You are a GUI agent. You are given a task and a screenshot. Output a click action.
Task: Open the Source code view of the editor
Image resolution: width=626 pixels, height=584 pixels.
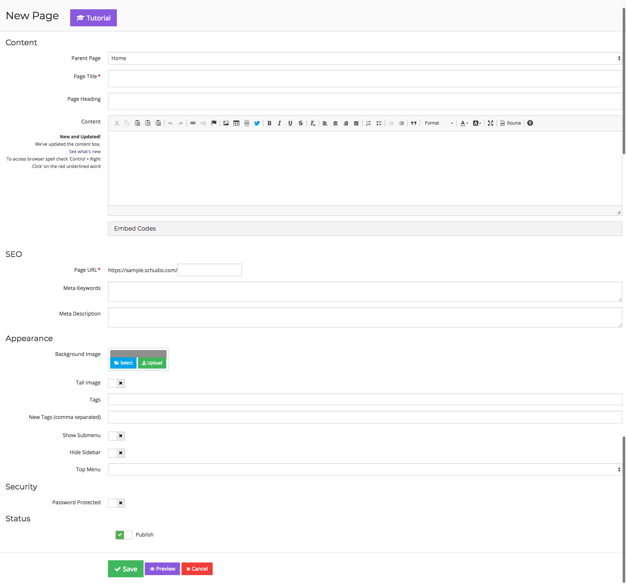point(511,123)
